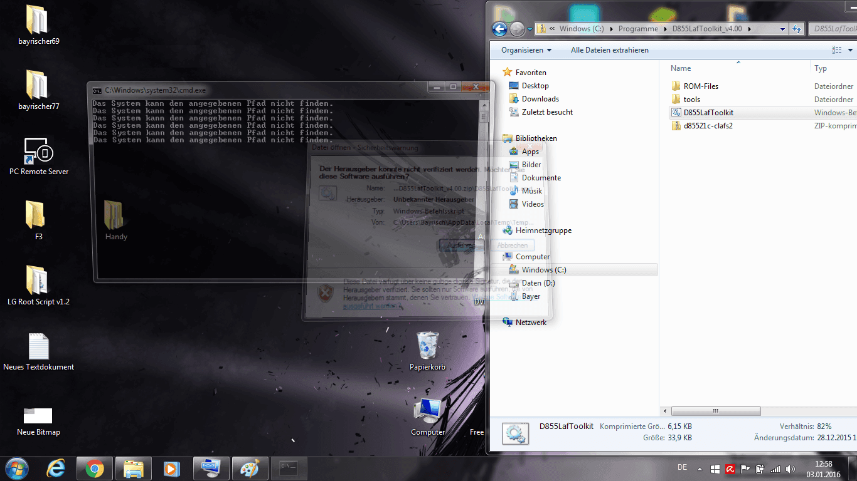The width and height of the screenshot is (857, 481).
Task: Select the D855LafToolkit script file
Action: pyautogui.click(x=708, y=113)
